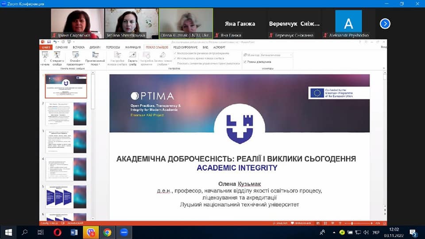Show next Zoom participants with arrow button
The height and width of the screenshot is (239, 425).
(x=385, y=23)
